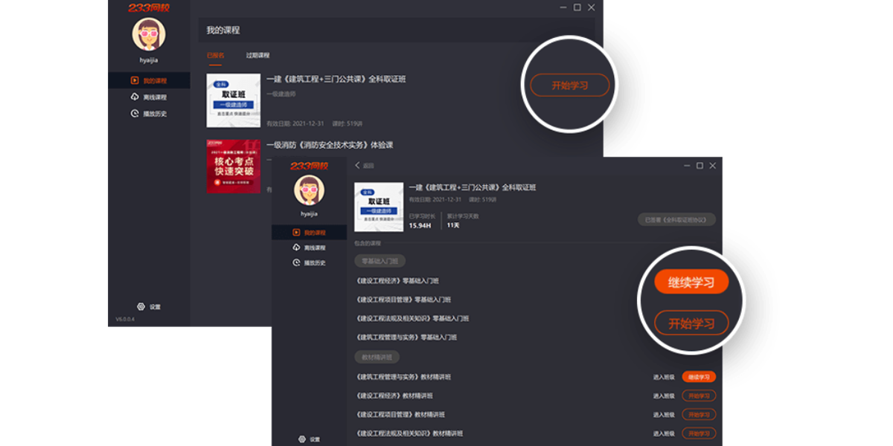
Task: Open 播放历史 history icon in back window sidebar
Action: click(135, 114)
